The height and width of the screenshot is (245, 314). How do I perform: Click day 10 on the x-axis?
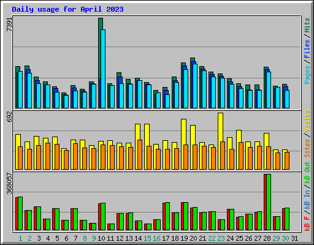click(101, 238)
